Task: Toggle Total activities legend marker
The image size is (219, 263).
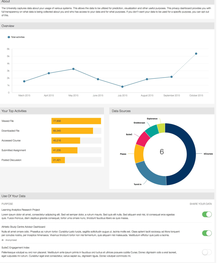Action: click(x=9, y=37)
